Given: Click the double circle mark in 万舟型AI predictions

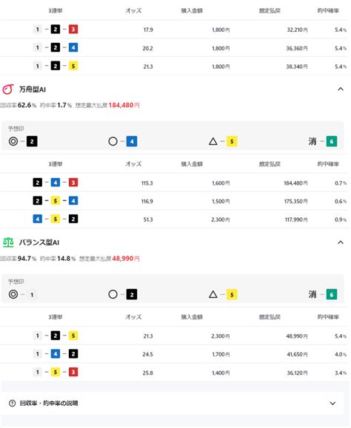Looking at the screenshot, I should (13, 141).
